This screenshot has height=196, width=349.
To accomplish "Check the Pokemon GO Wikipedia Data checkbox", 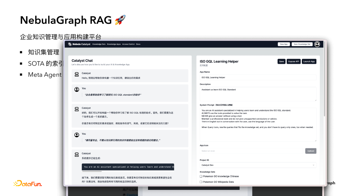I will pyautogui.click(x=202, y=181).
